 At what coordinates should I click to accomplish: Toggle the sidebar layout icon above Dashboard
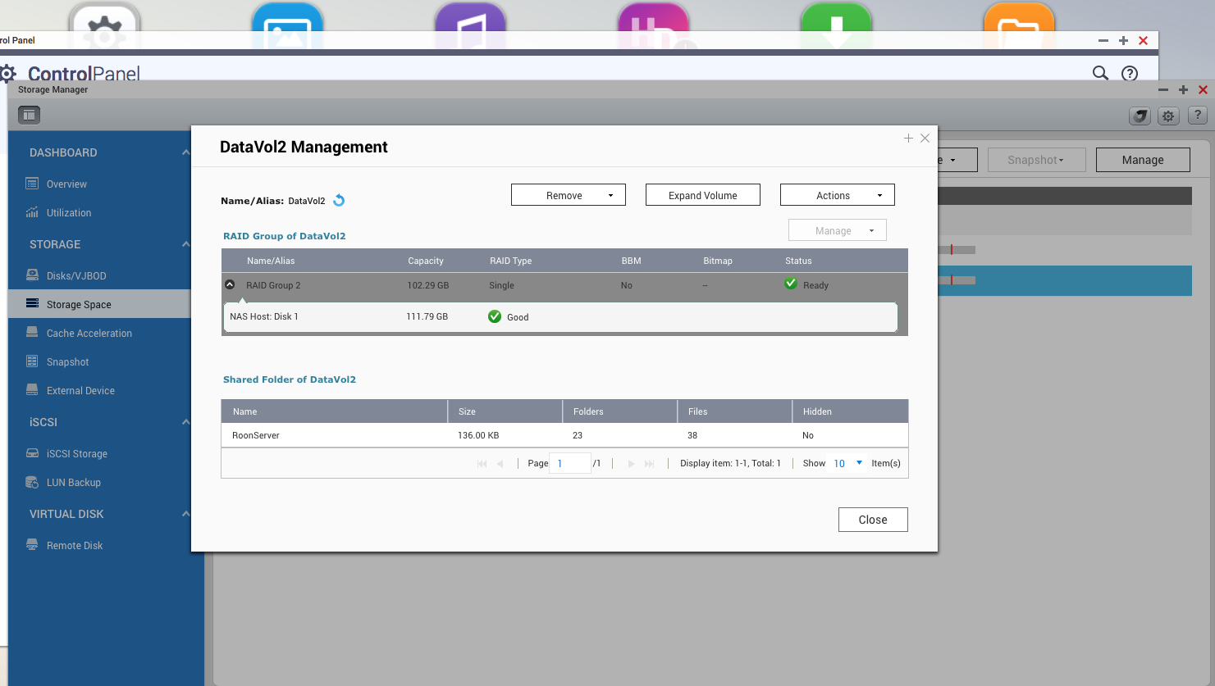point(29,115)
